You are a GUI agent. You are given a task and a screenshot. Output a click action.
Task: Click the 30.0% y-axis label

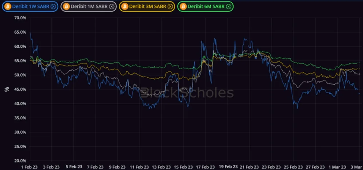(x=20, y=132)
